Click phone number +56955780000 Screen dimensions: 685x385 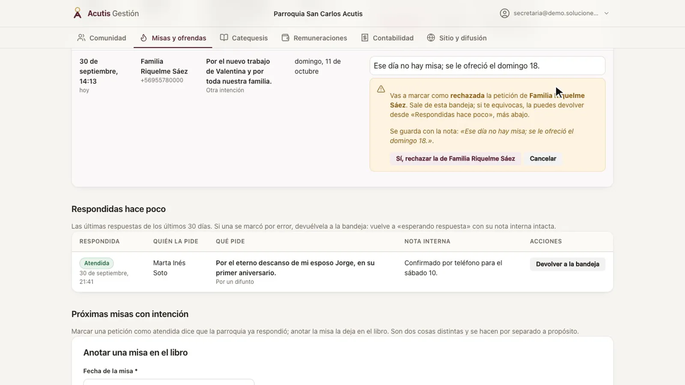point(162,80)
